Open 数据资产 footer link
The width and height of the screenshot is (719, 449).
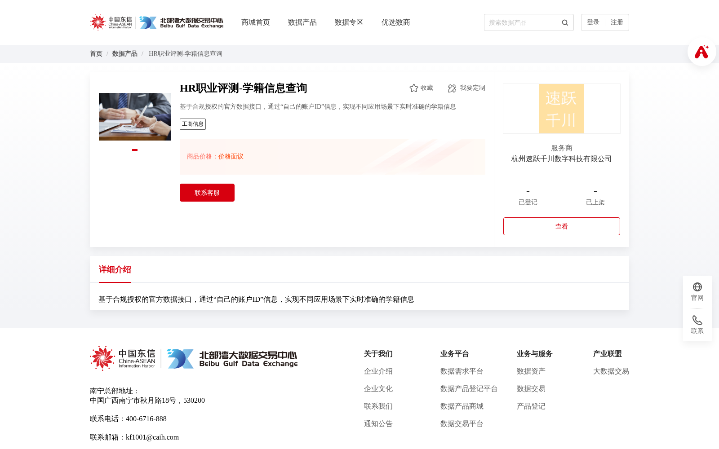click(x=531, y=371)
